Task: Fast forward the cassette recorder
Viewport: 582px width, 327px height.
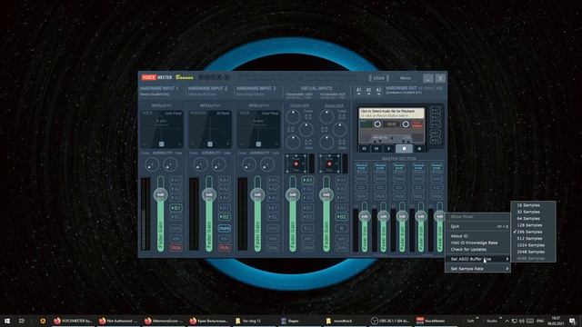Action: point(376,149)
